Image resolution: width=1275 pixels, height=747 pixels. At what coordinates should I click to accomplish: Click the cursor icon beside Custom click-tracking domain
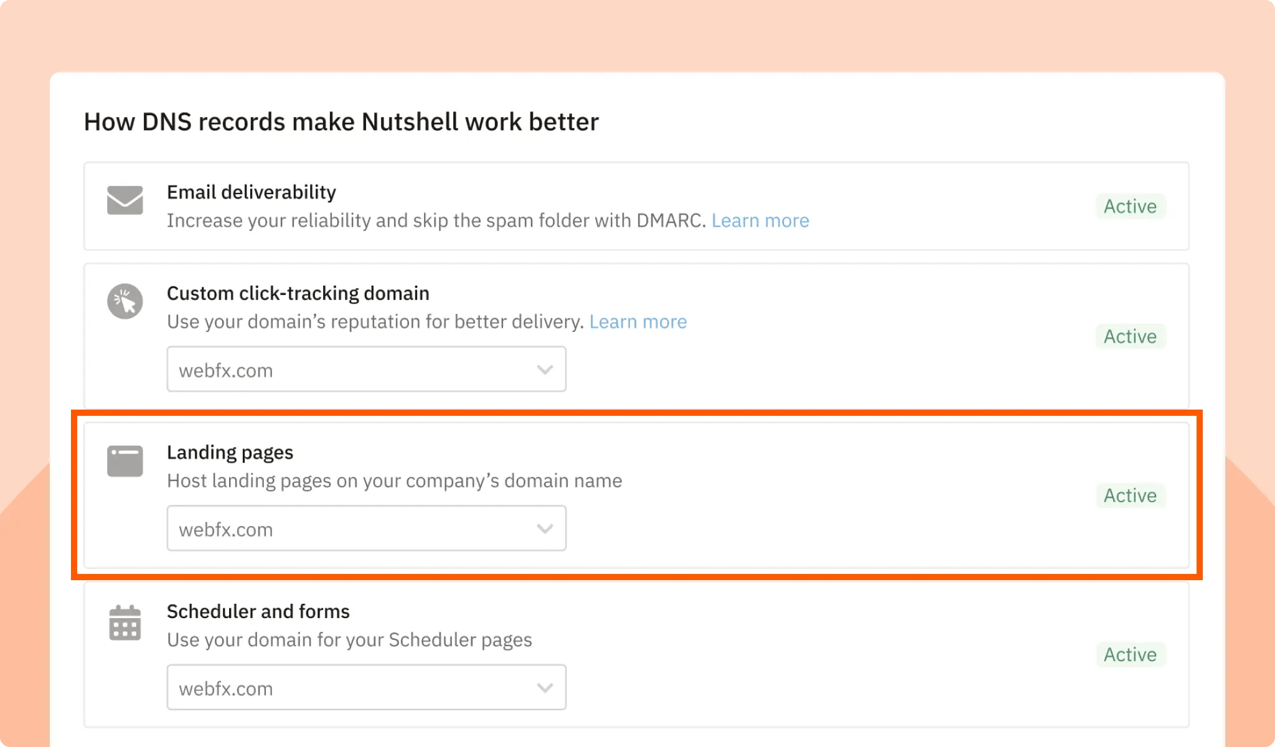[125, 301]
